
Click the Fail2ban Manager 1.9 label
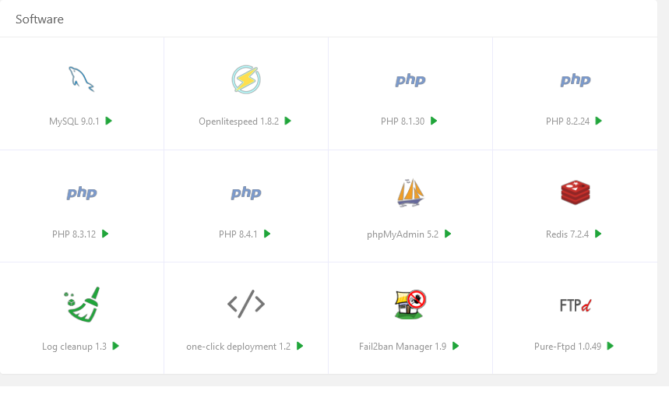[x=403, y=347]
